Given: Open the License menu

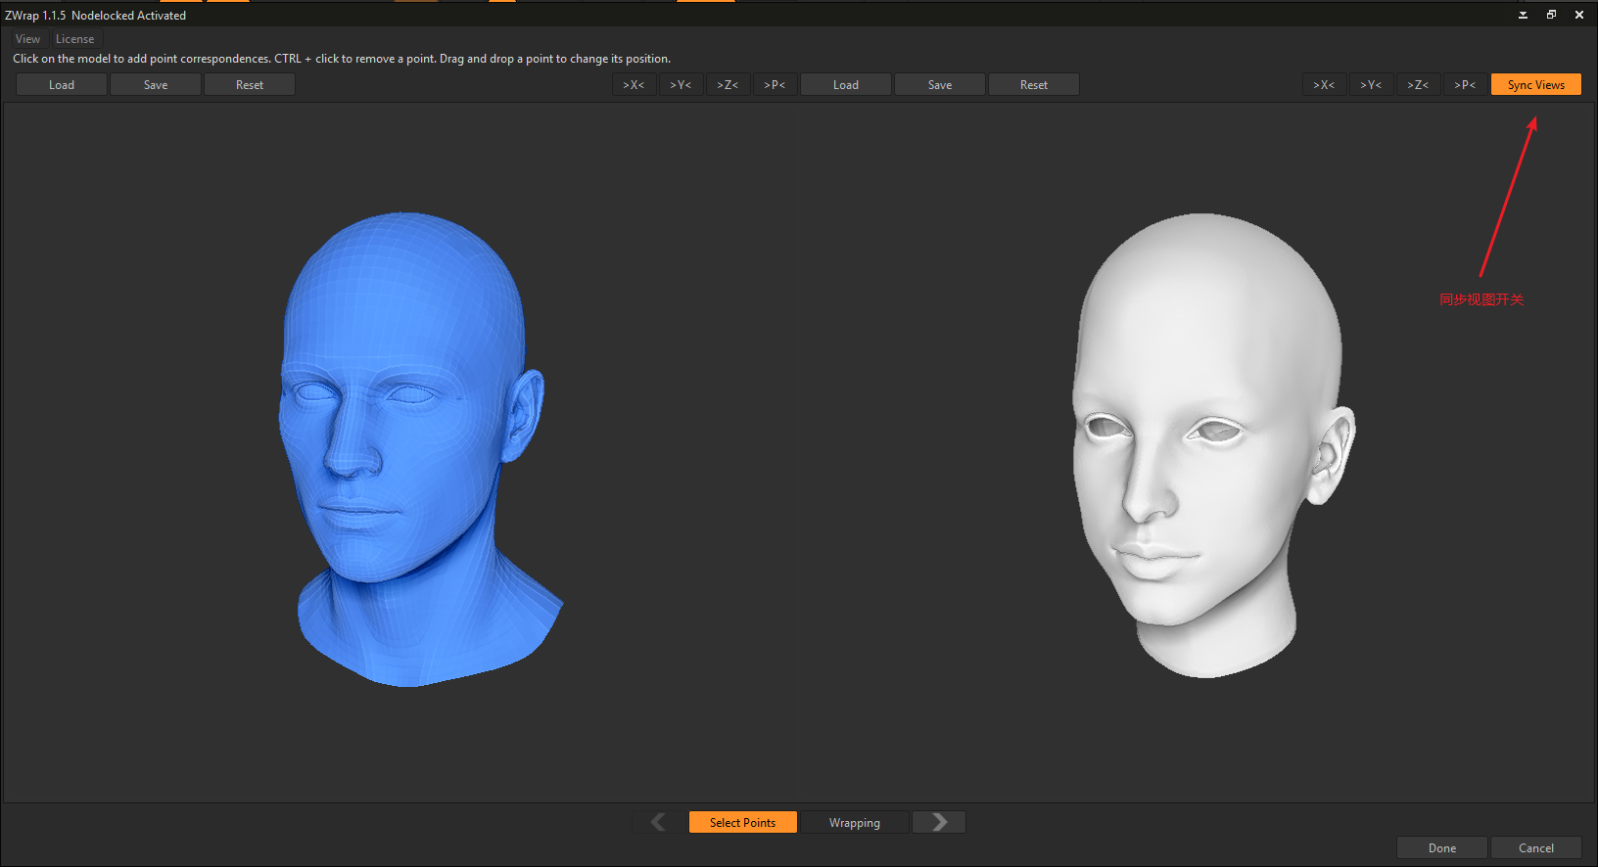Looking at the screenshot, I should (x=75, y=39).
